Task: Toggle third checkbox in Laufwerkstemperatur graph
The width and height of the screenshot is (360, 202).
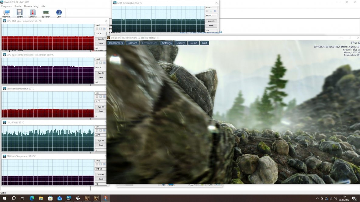Action: [104, 97]
